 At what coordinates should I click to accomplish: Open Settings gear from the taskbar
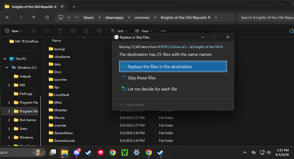[136, 152]
